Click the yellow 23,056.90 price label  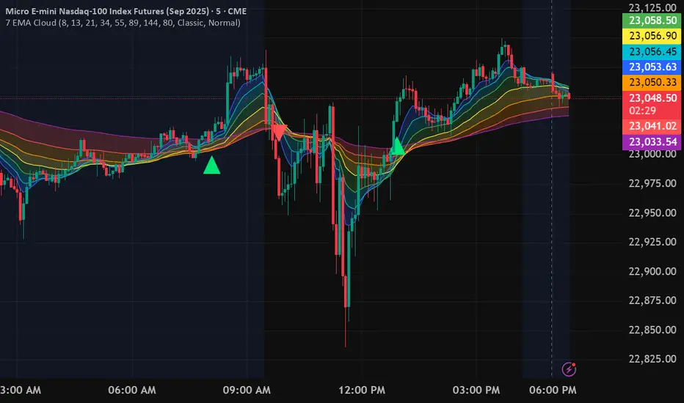tap(652, 36)
